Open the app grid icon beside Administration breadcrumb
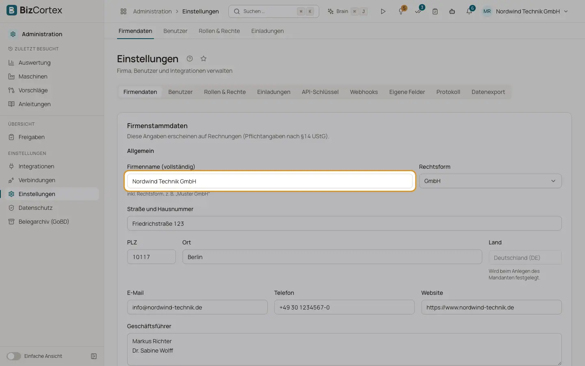The height and width of the screenshot is (366, 585). point(123,11)
